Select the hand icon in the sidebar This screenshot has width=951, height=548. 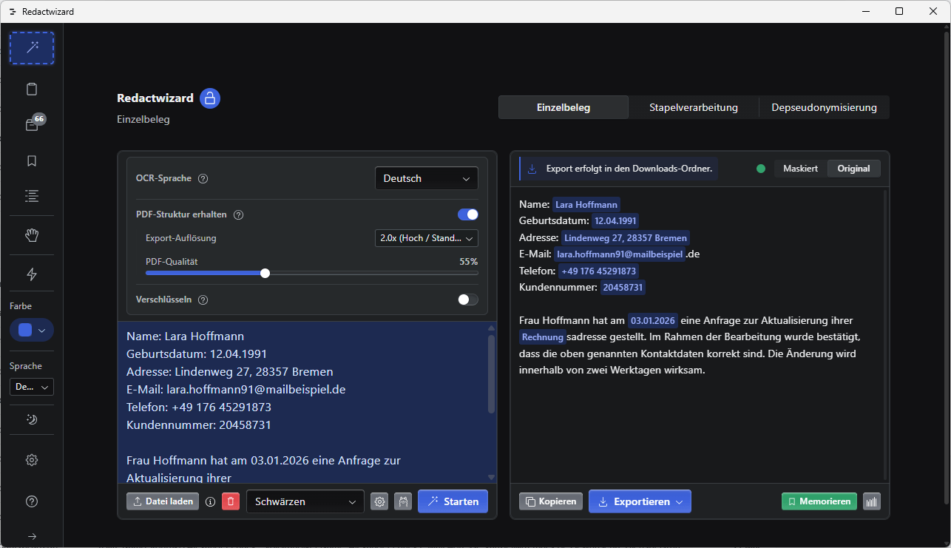[32, 235]
